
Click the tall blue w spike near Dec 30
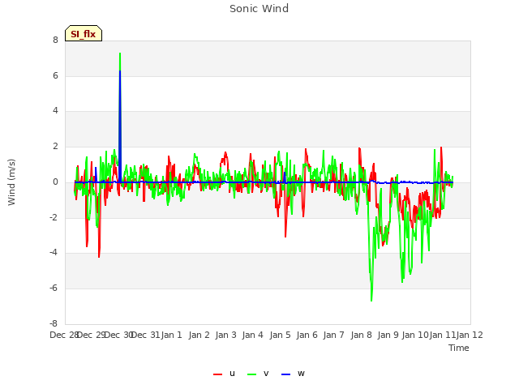point(120,126)
